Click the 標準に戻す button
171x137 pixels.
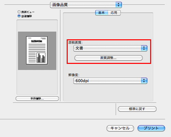coord(137,109)
